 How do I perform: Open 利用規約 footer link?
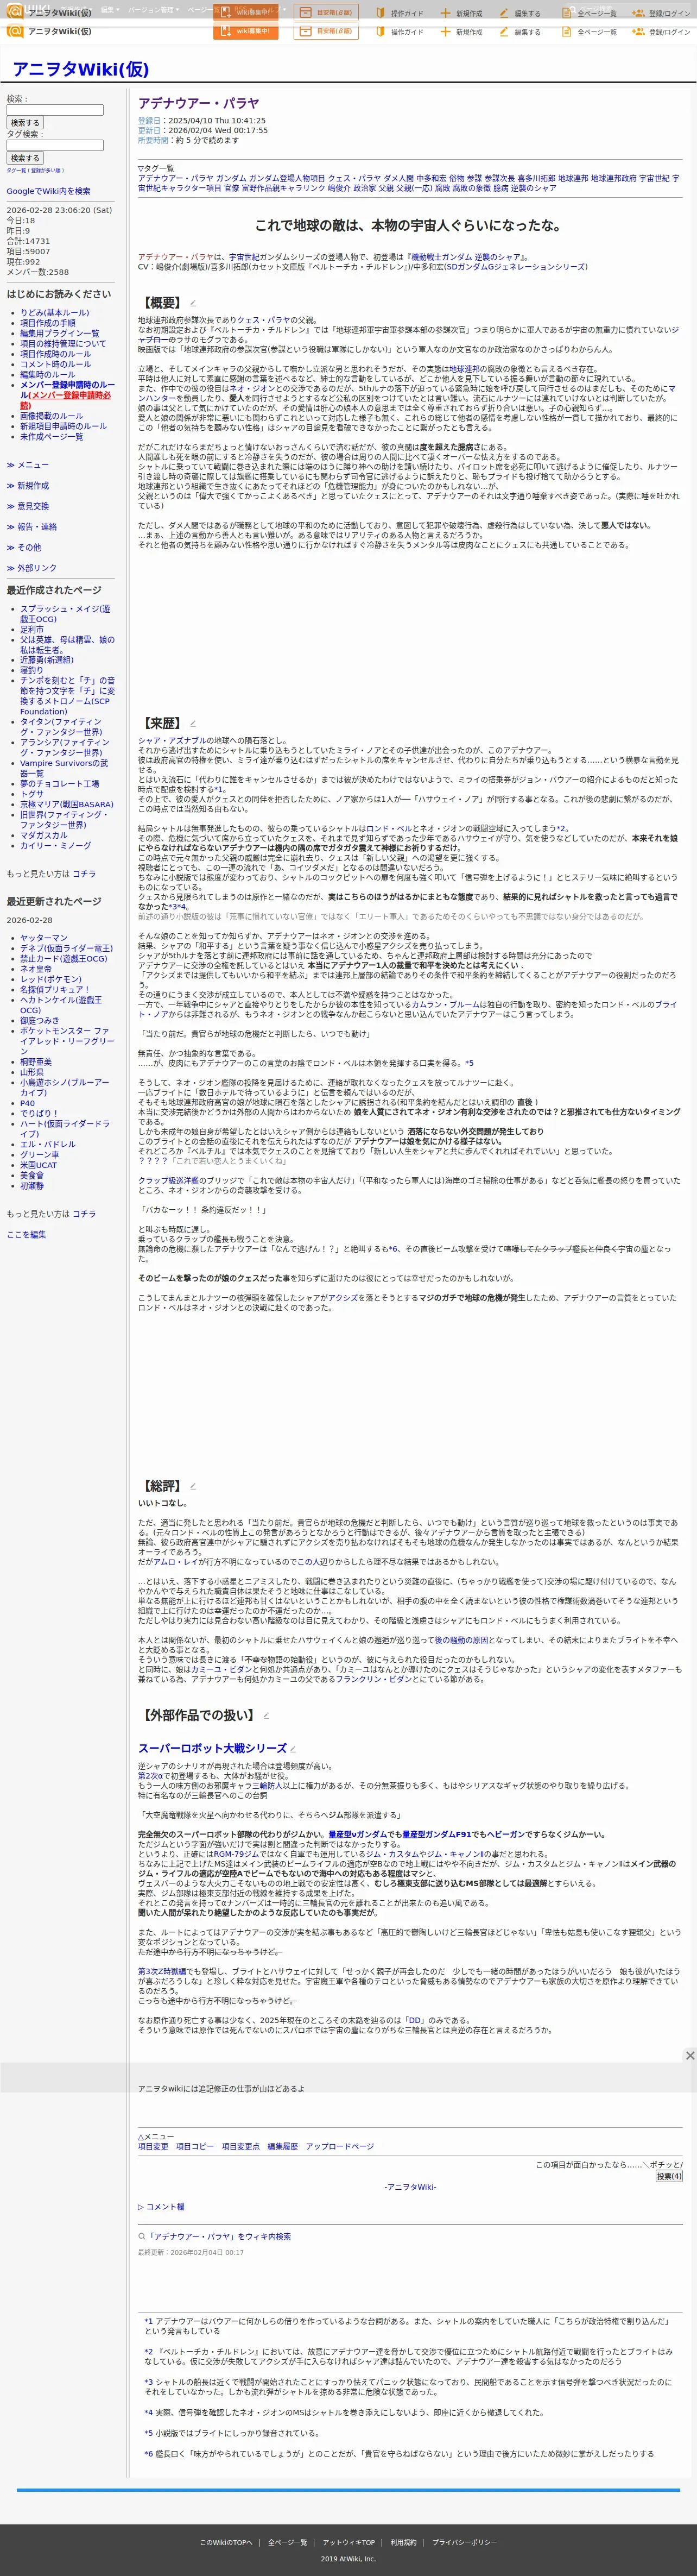(x=403, y=2535)
